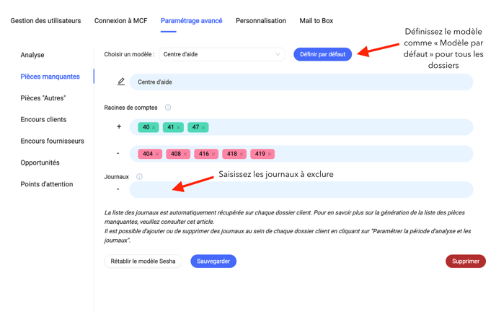496x312 pixels.
Task: Open the Personnalisation tab
Action: pos(260,21)
